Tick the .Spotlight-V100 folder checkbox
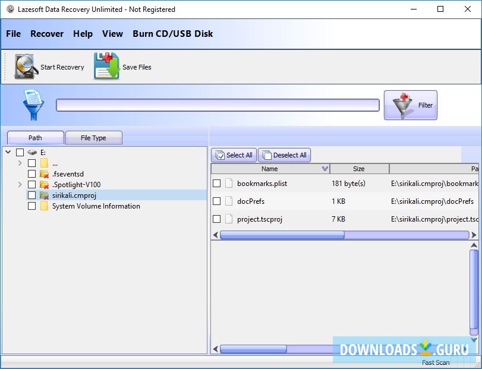482x369 pixels. [x=31, y=185]
